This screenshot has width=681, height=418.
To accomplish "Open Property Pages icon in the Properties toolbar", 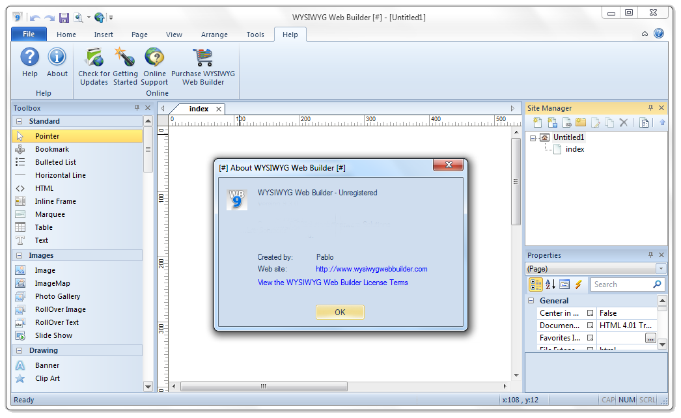I will (564, 285).
